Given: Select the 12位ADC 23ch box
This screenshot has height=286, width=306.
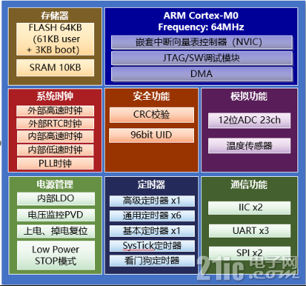Looking at the screenshot, I should point(250,121).
